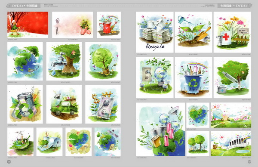Open the Recycle paper stacks illustration
The image size is (258, 167).
155,32
